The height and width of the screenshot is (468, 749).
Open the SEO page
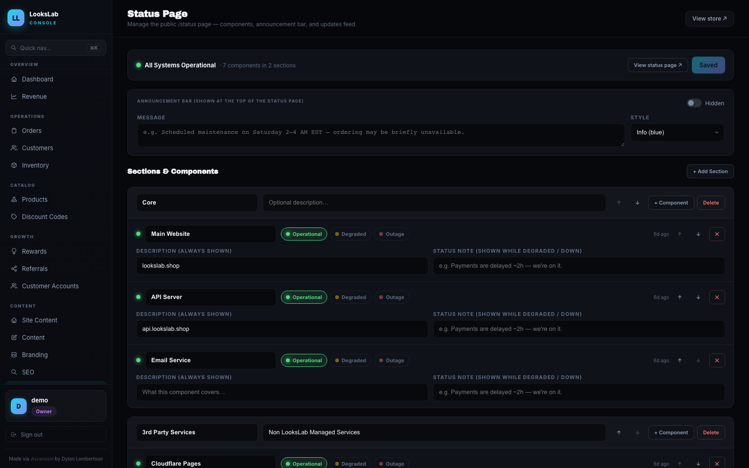tap(56, 372)
